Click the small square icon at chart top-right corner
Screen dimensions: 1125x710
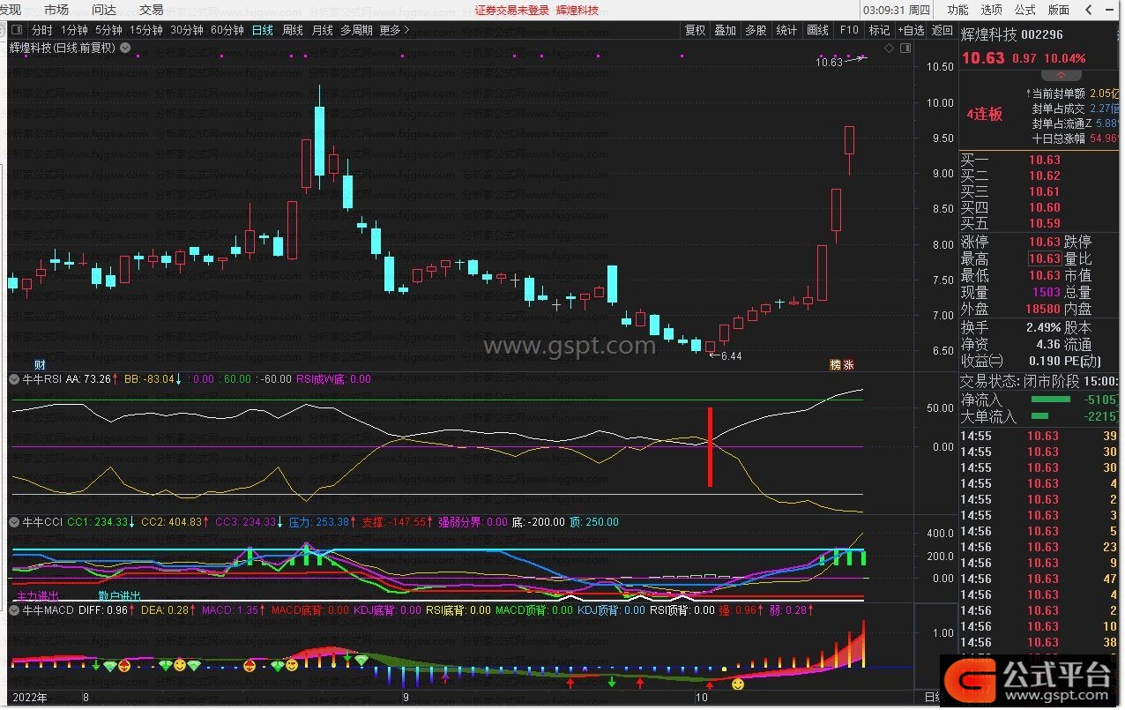click(x=904, y=48)
